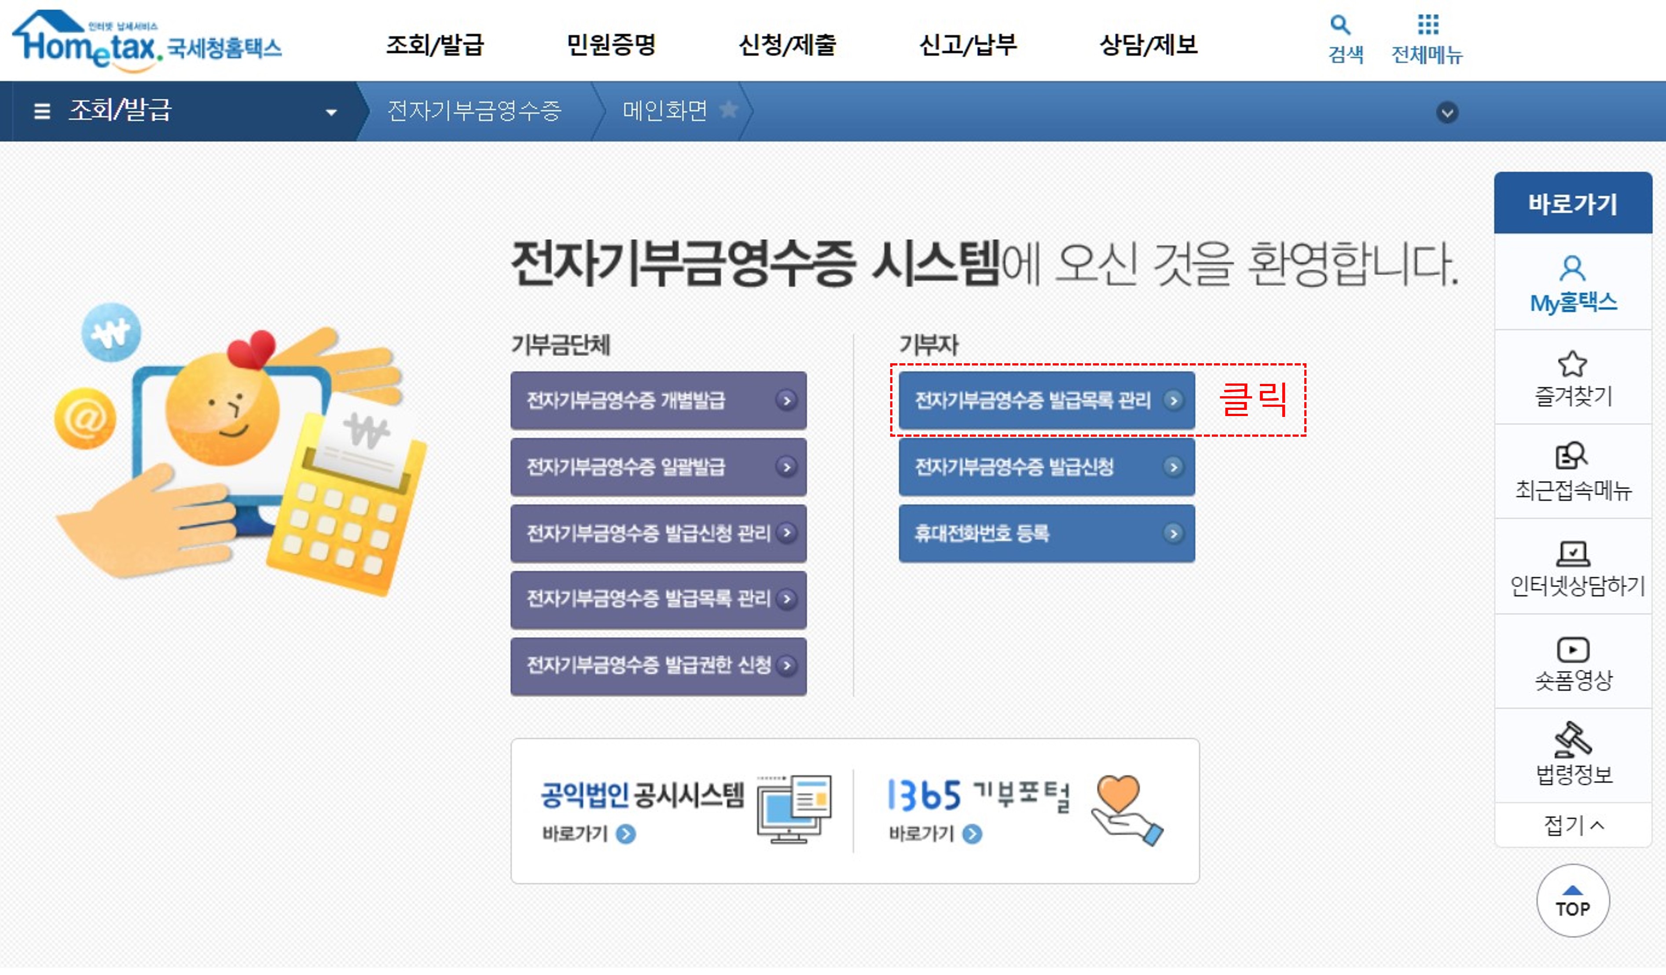Toggle favorite star next to 메인화면
This screenshot has height=975, width=1666.
[x=729, y=109]
